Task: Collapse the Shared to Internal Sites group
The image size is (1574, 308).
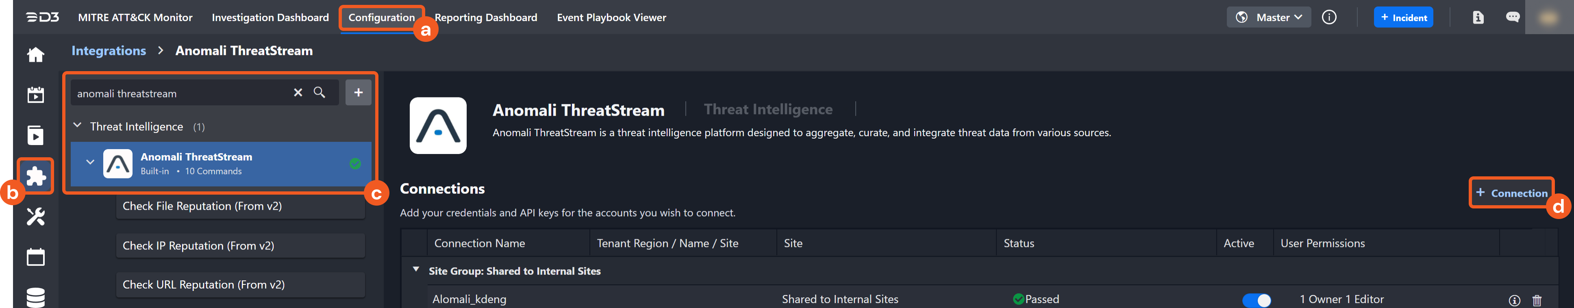Action: pyautogui.click(x=416, y=269)
